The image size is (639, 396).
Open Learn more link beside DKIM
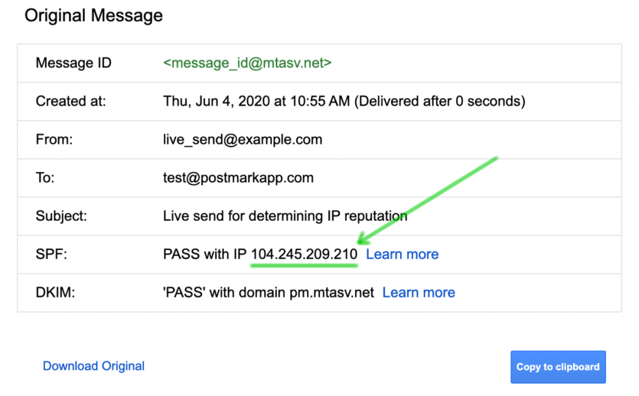click(x=419, y=292)
